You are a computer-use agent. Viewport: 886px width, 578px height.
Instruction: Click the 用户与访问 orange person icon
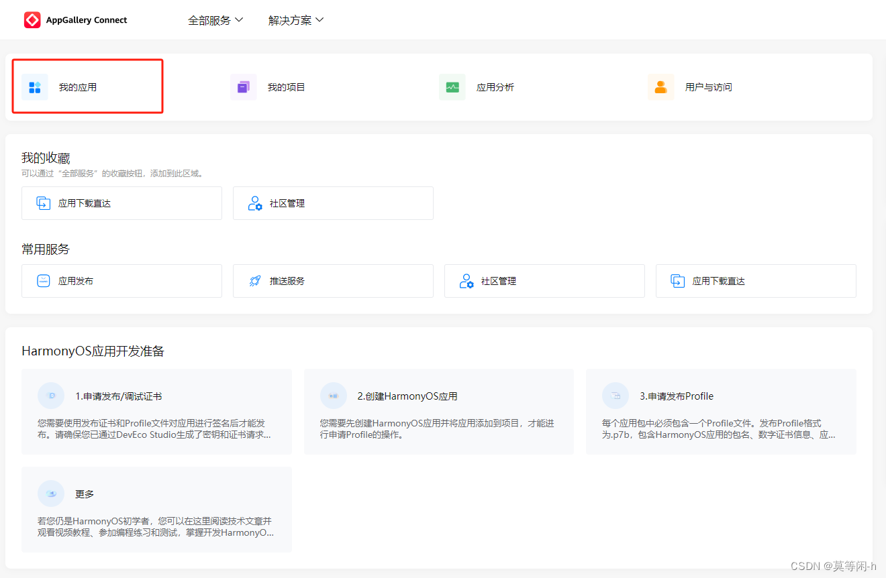tap(661, 87)
